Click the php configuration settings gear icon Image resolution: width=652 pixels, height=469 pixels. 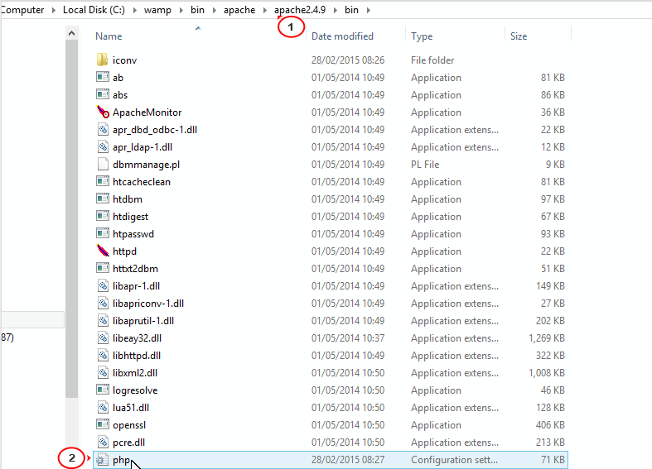click(102, 460)
